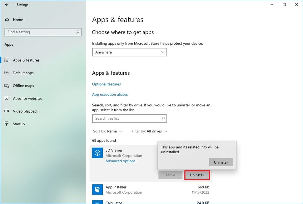303x204 pixels.
Task: Click the Find a setting search box
Action: click(43, 32)
